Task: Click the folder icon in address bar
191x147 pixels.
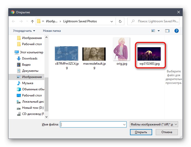Action: point(39,21)
